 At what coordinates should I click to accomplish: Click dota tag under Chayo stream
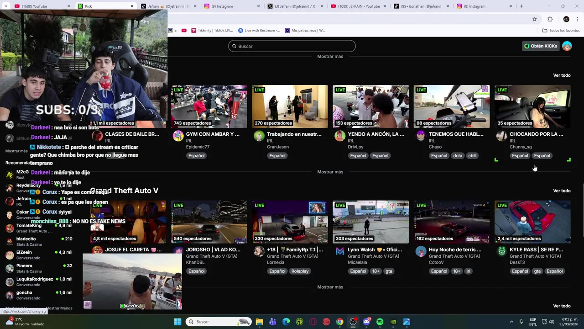[458, 156]
